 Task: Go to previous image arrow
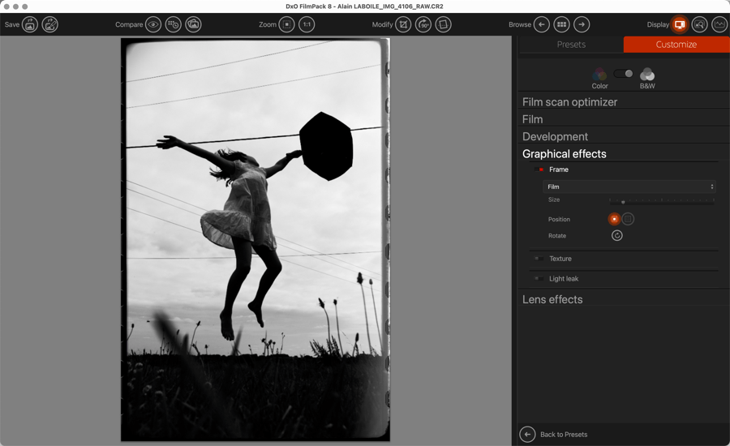tap(541, 25)
